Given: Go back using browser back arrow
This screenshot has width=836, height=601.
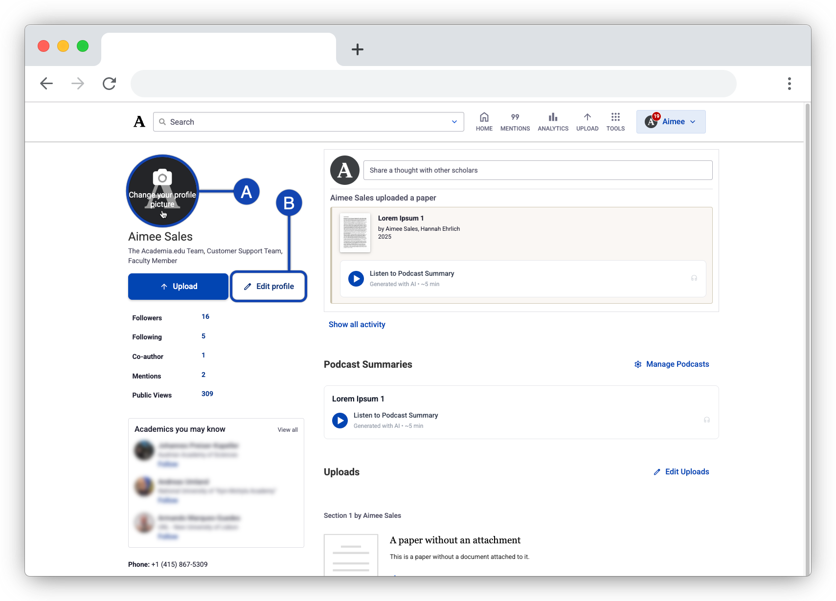Looking at the screenshot, I should tap(46, 84).
